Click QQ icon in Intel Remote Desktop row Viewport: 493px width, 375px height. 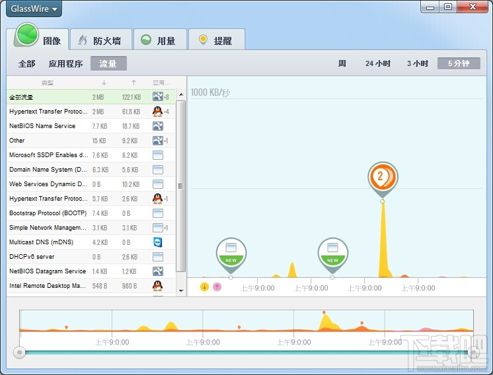[x=158, y=285]
